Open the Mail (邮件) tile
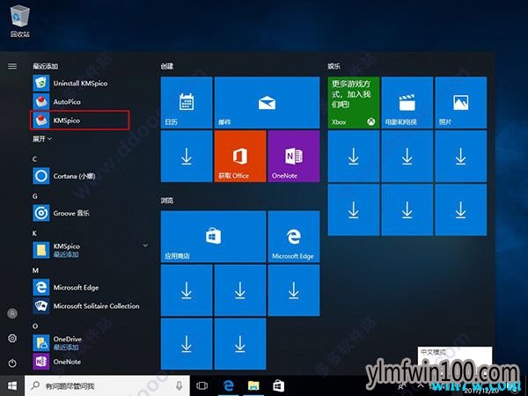 click(x=267, y=103)
